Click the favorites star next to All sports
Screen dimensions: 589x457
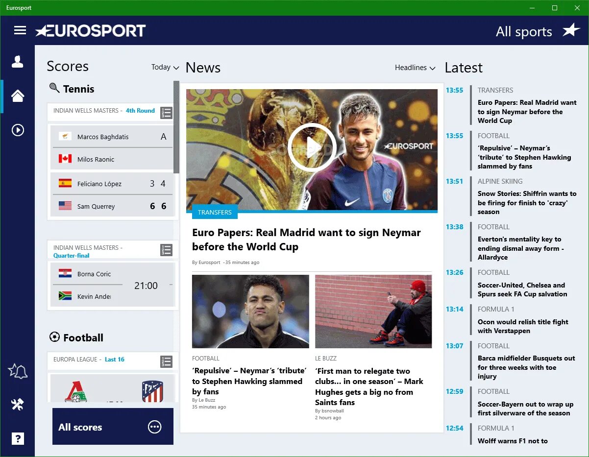point(571,30)
